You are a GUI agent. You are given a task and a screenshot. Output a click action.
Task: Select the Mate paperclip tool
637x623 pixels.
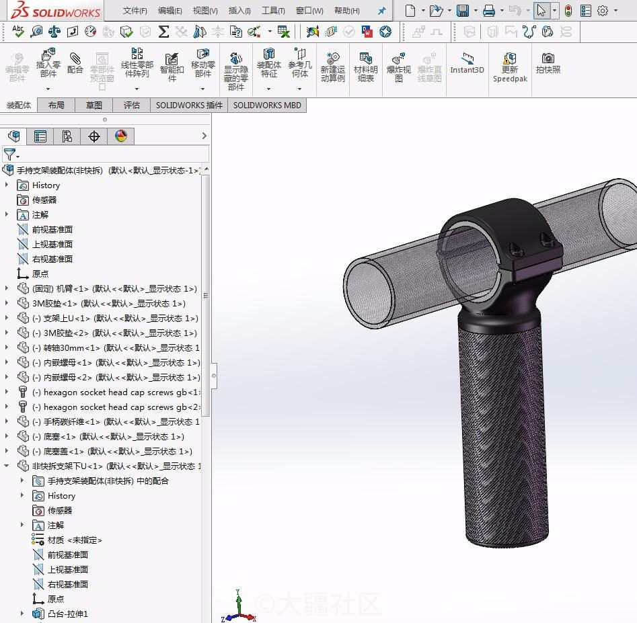(75, 63)
